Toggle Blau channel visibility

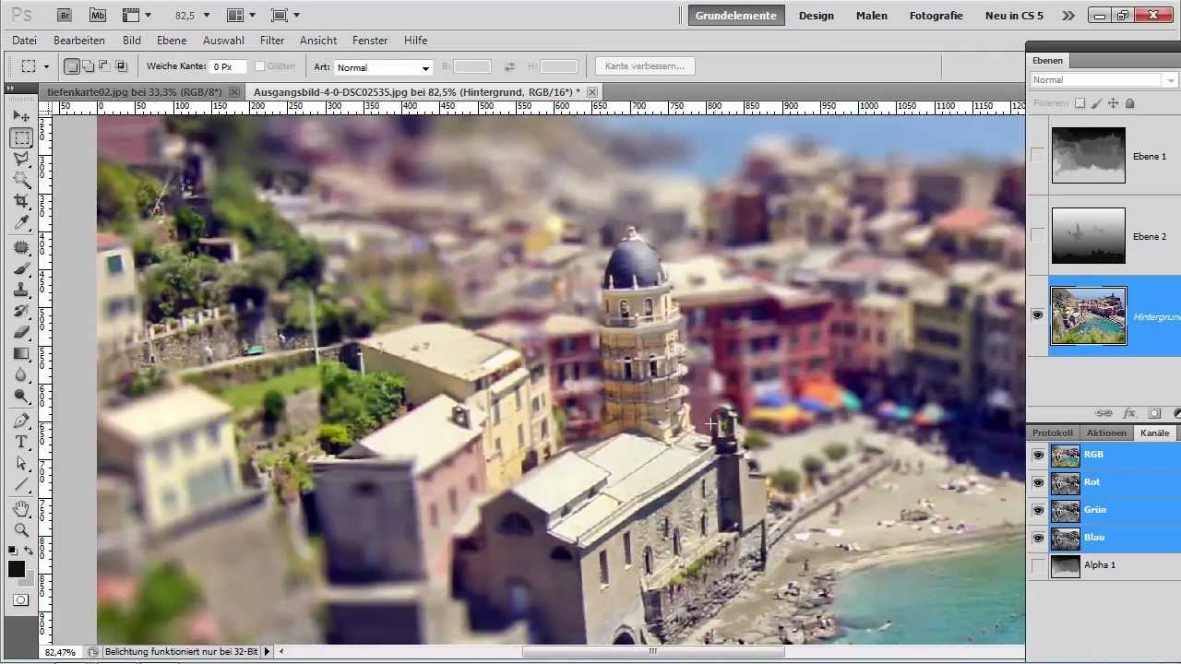tap(1038, 538)
